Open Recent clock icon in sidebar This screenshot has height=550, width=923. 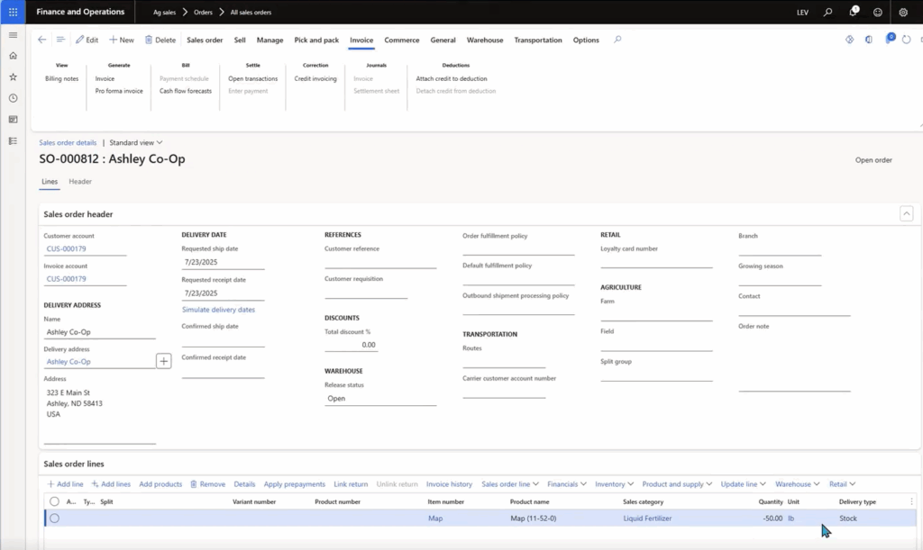click(x=13, y=98)
